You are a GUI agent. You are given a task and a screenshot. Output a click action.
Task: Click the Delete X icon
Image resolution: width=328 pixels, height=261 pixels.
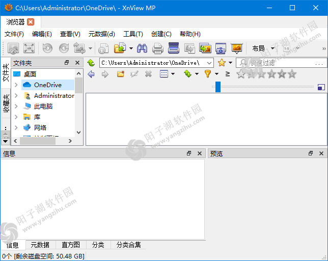point(148,74)
